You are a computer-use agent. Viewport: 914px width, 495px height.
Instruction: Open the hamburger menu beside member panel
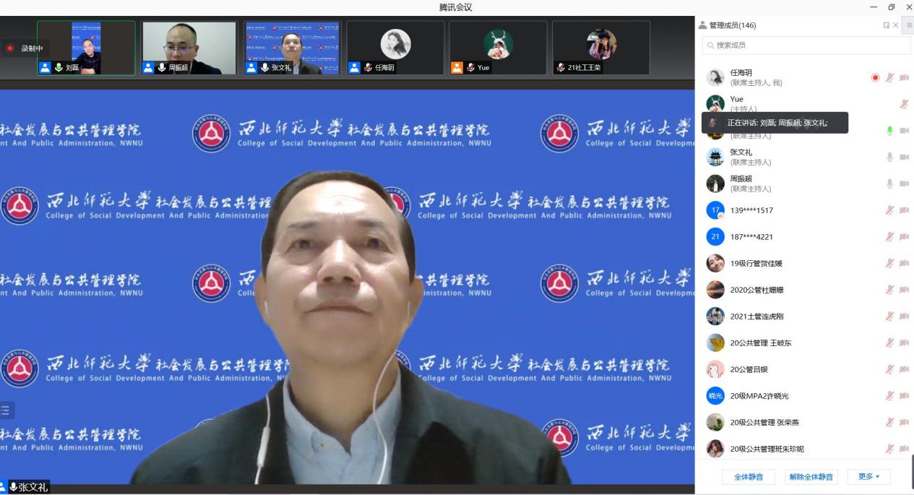pos(909,25)
